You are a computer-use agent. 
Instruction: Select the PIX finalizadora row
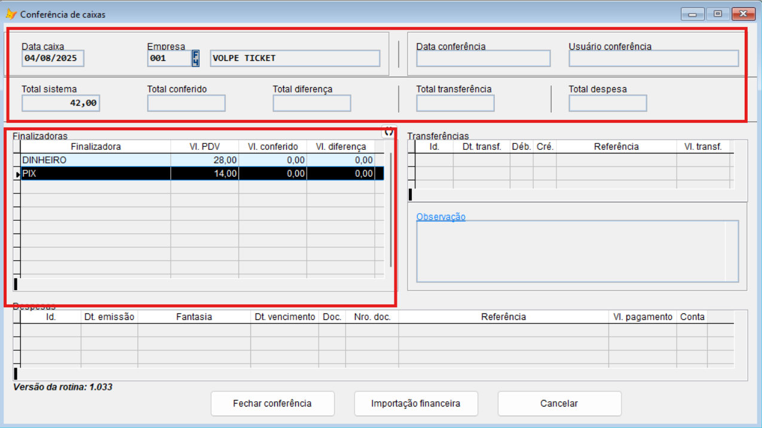point(96,174)
